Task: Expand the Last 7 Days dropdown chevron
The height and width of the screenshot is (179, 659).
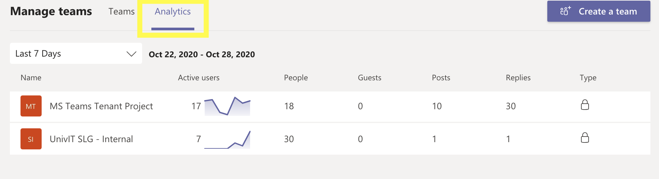Action: point(132,54)
